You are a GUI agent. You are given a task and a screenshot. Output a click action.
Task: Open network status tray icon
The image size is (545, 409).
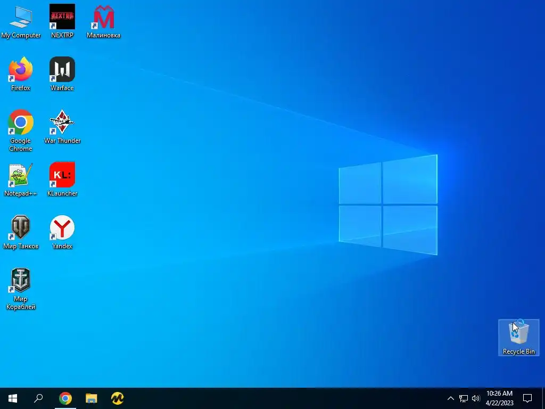coord(464,398)
